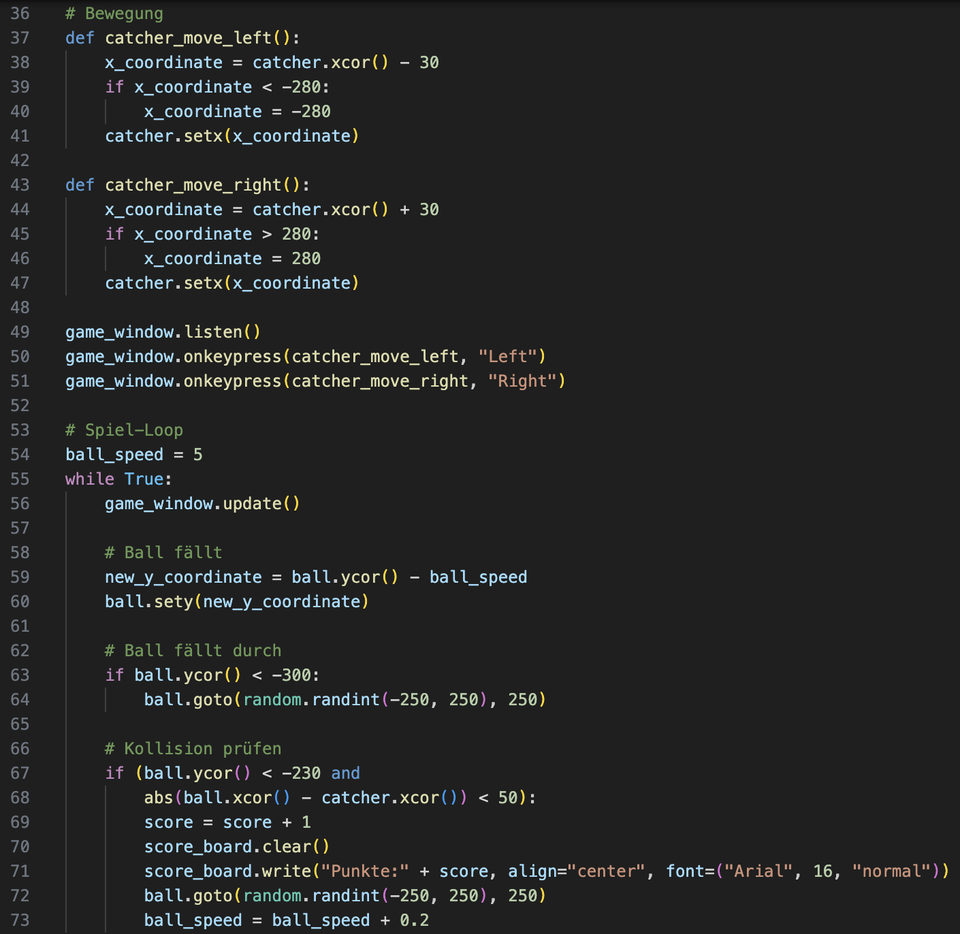Click the "# Kollision prüfen" comment

pyautogui.click(x=193, y=749)
